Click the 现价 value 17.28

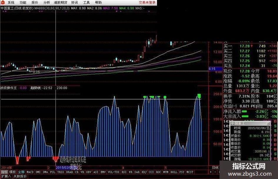[245, 71]
